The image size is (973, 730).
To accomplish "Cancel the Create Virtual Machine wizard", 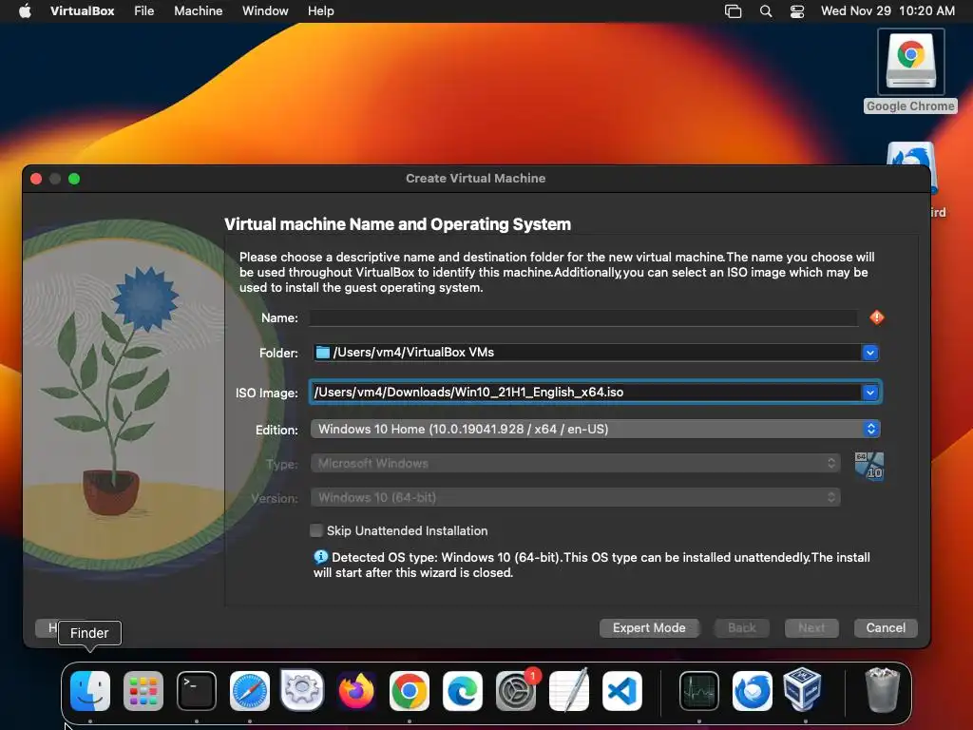I will [886, 627].
